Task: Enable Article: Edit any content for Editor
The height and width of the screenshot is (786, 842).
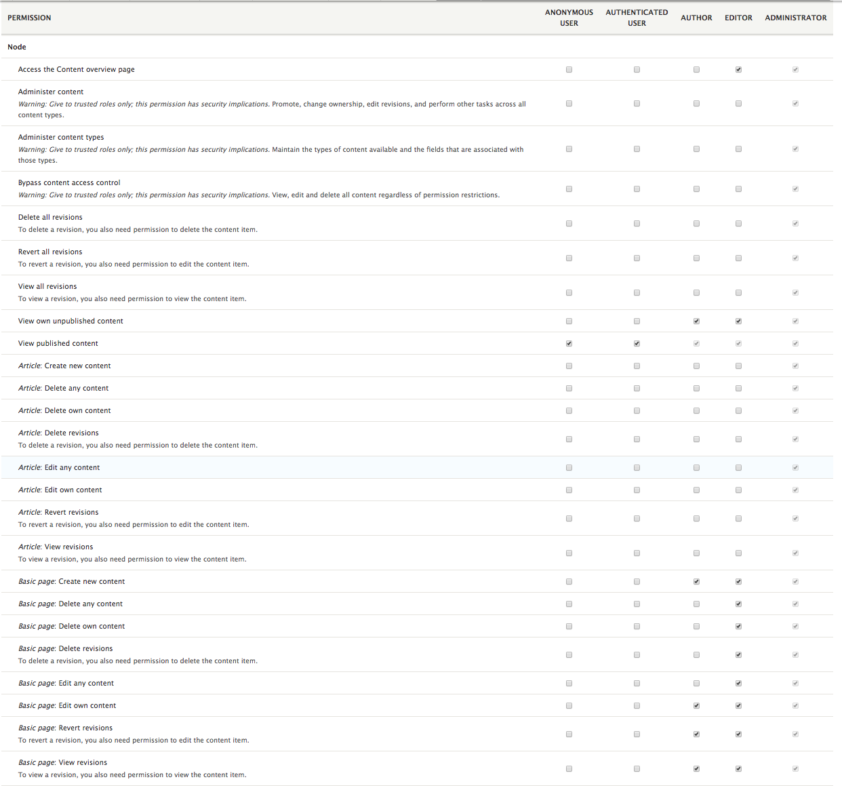Action: [738, 468]
